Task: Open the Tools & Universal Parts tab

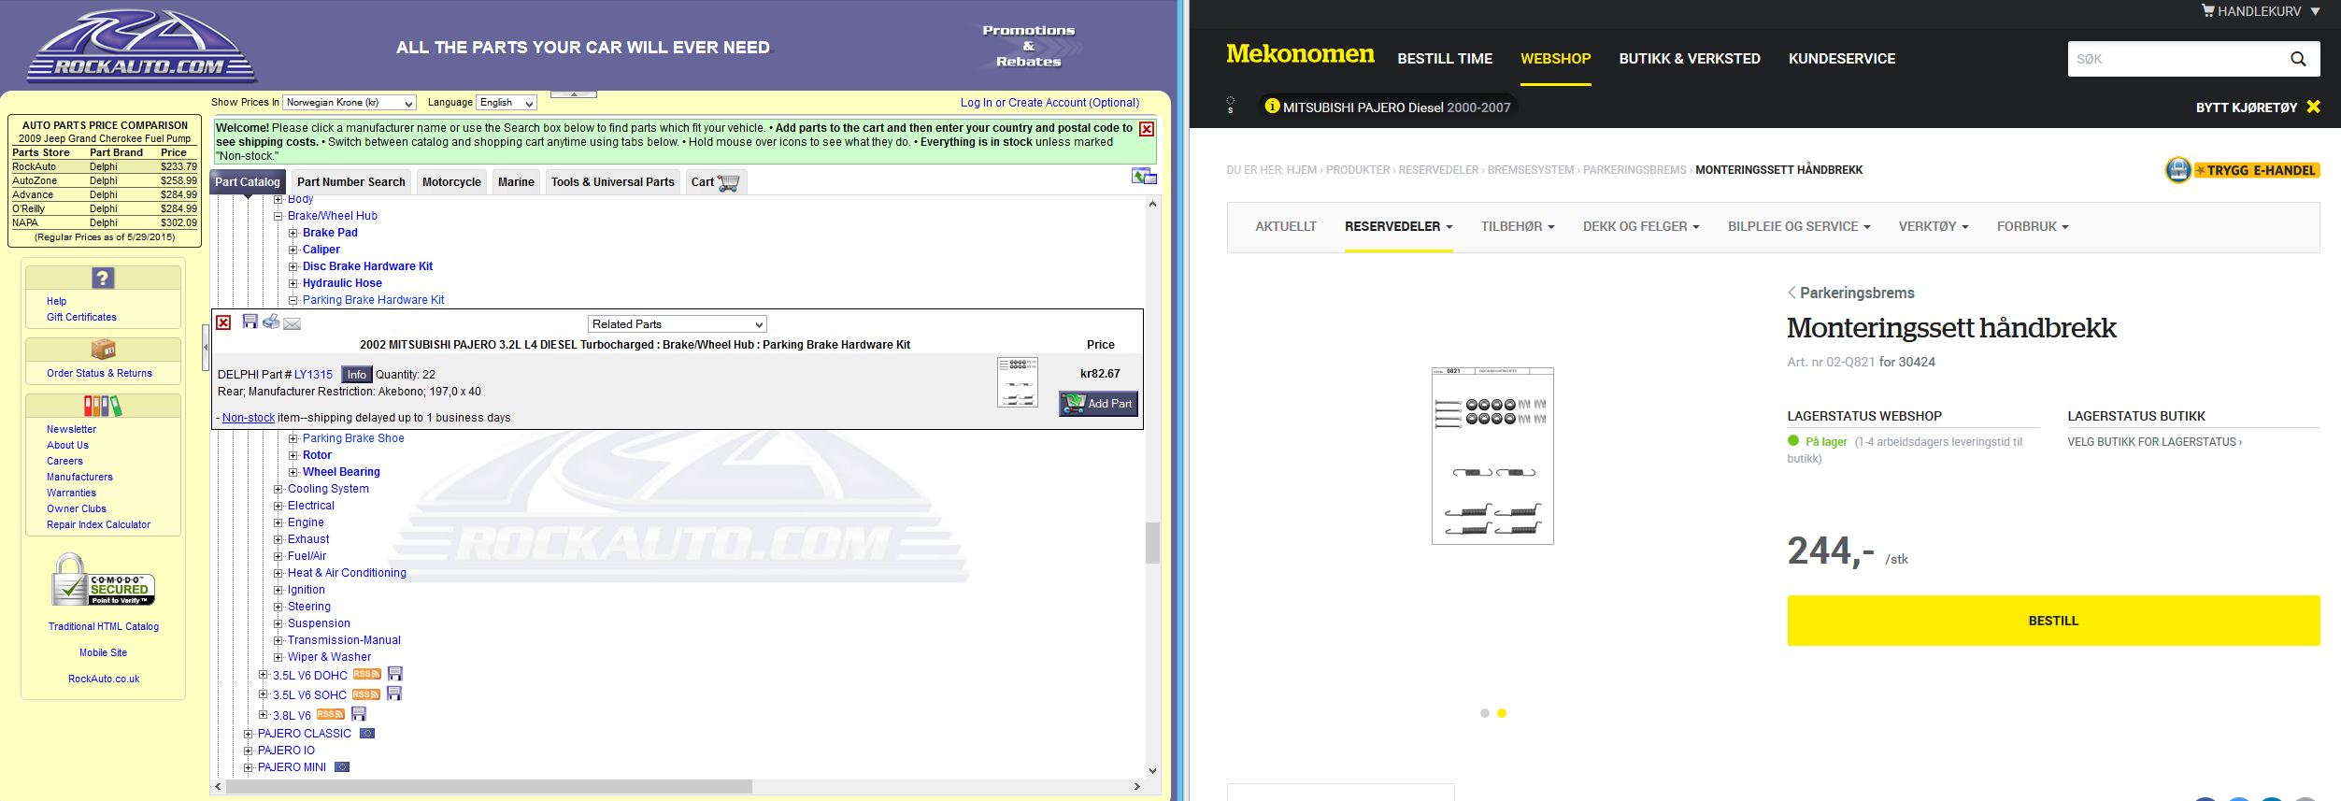Action: coord(612,182)
